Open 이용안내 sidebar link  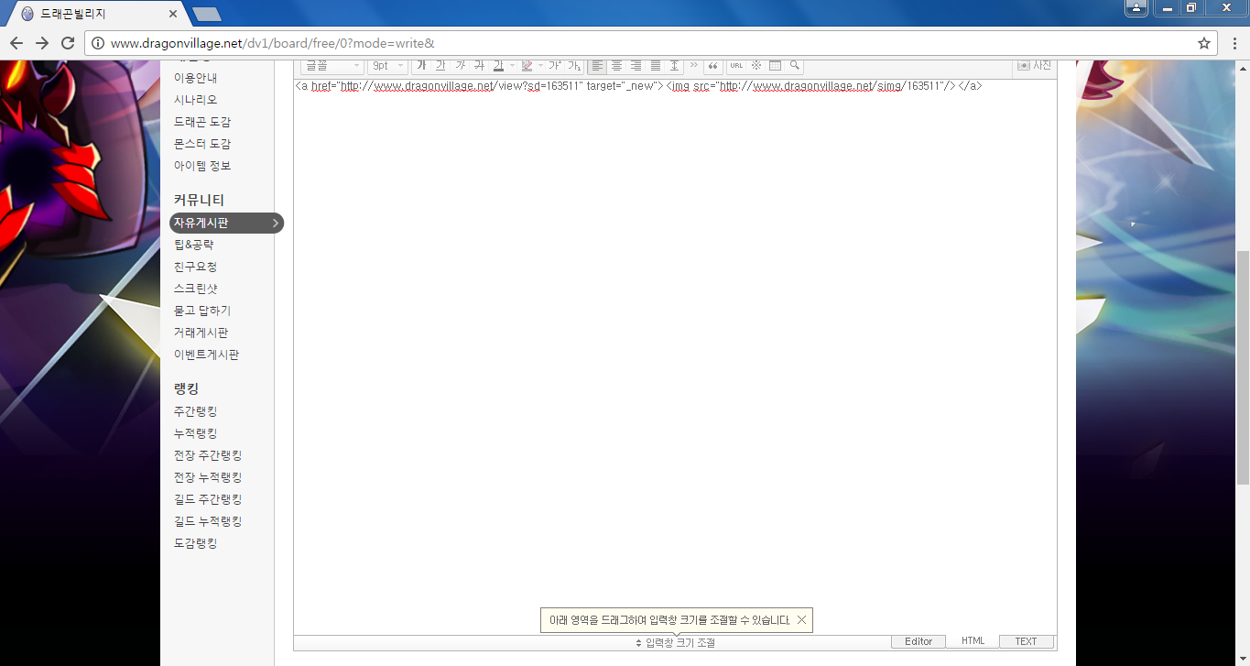point(196,78)
